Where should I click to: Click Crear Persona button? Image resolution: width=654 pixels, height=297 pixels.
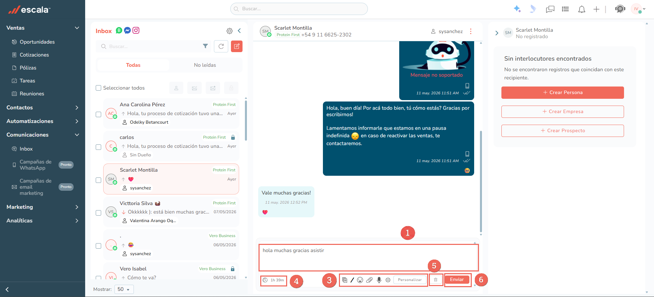tap(563, 93)
